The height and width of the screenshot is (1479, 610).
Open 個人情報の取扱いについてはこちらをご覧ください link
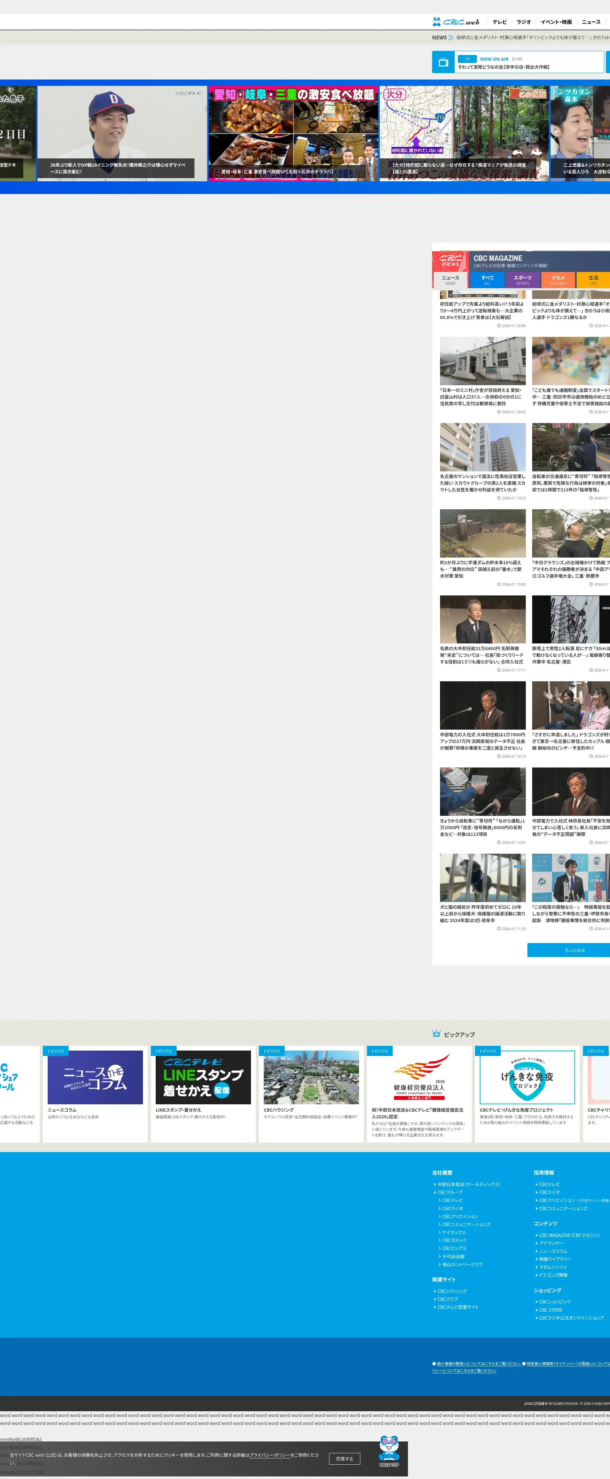pyautogui.click(x=479, y=1364)
